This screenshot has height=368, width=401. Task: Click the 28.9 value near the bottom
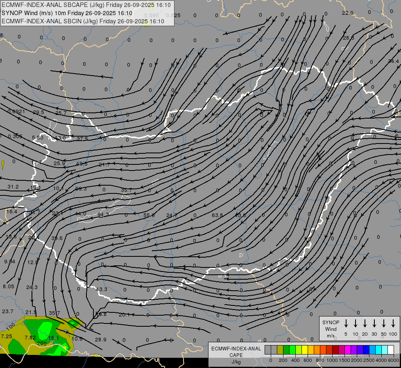point(100,339)
